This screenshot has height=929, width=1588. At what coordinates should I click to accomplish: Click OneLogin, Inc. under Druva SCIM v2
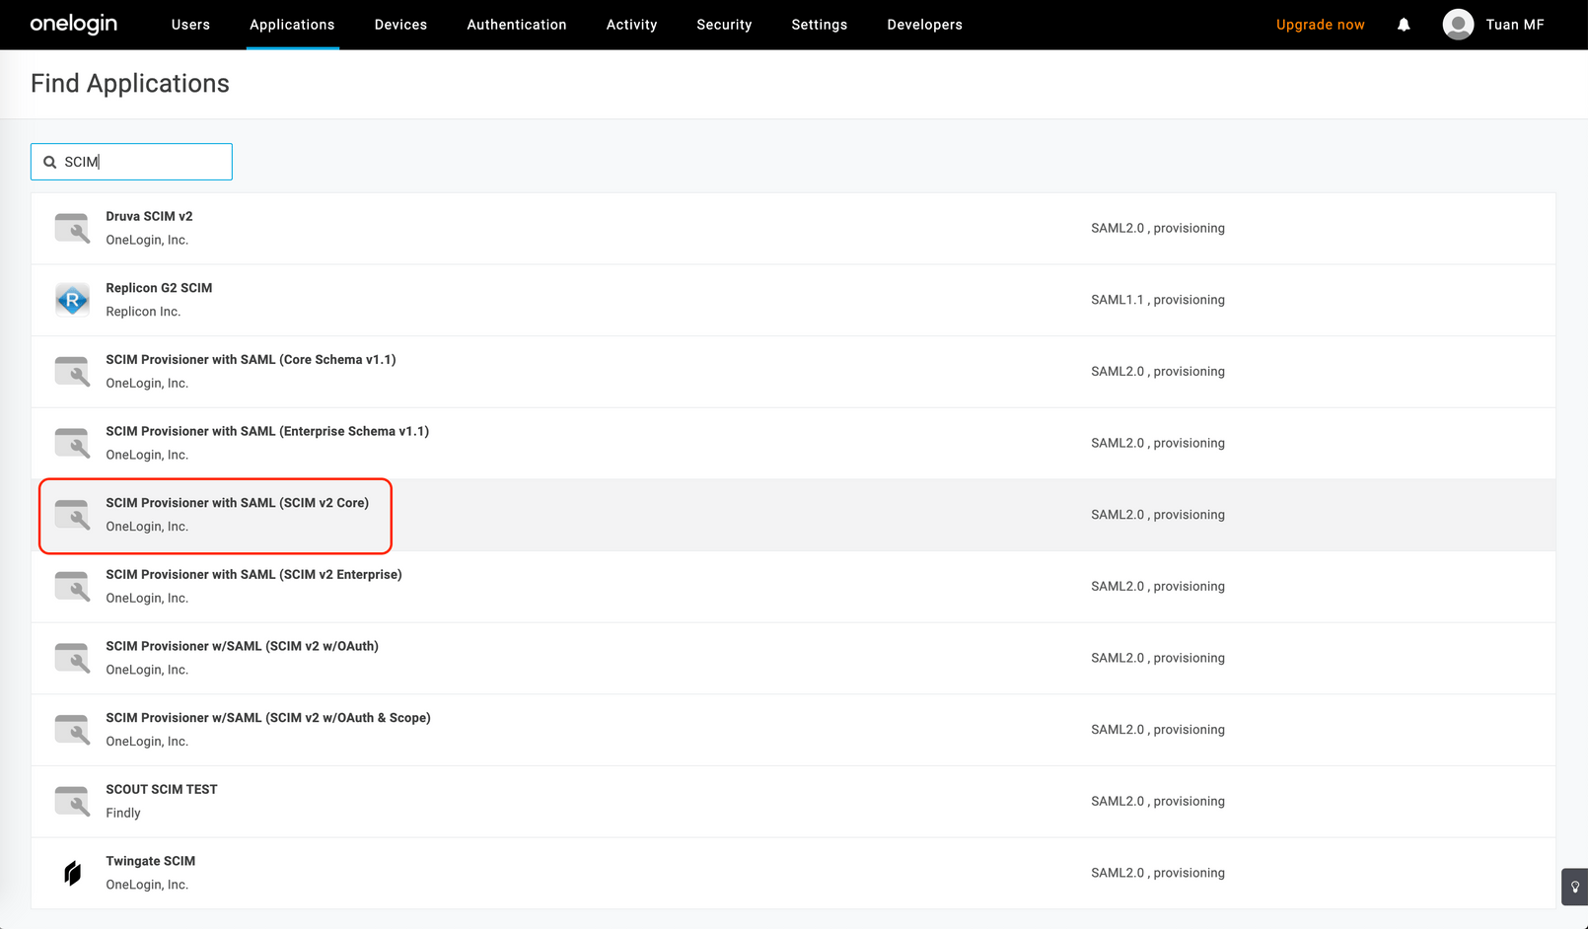[147, 240]
